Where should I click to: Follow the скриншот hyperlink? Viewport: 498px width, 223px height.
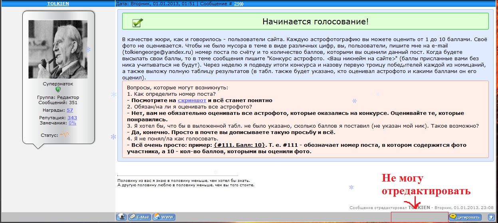[192, 101]
